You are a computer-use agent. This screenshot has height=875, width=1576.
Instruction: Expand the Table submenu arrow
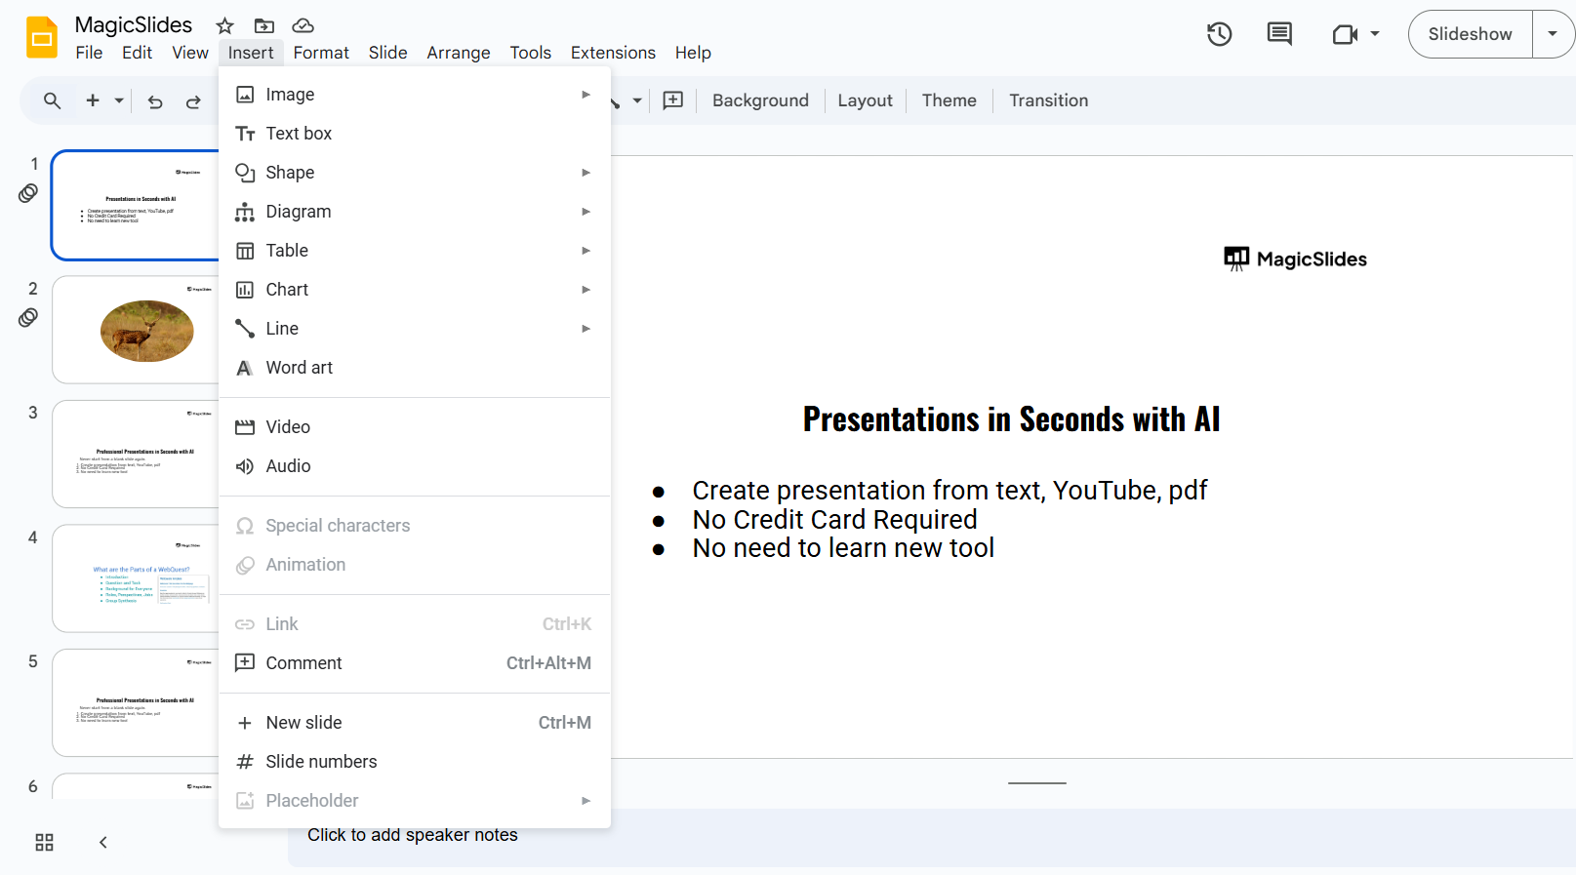pyautogui.click(x=586, y=251)
